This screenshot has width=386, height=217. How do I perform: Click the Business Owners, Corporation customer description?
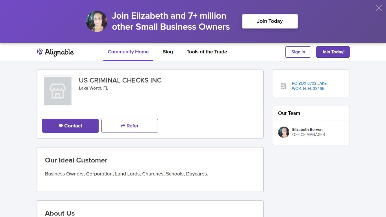click(x=126, y=174)
